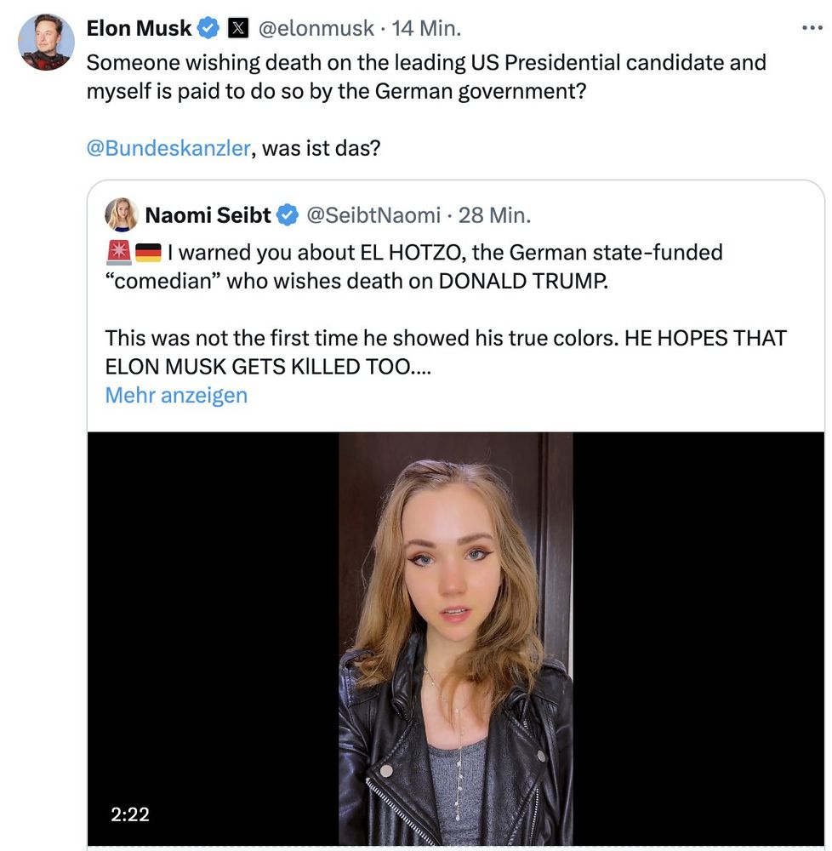Click Elon Musk's blue verified badge
This screenshot has width=832, height=851.
coord(207,27)
